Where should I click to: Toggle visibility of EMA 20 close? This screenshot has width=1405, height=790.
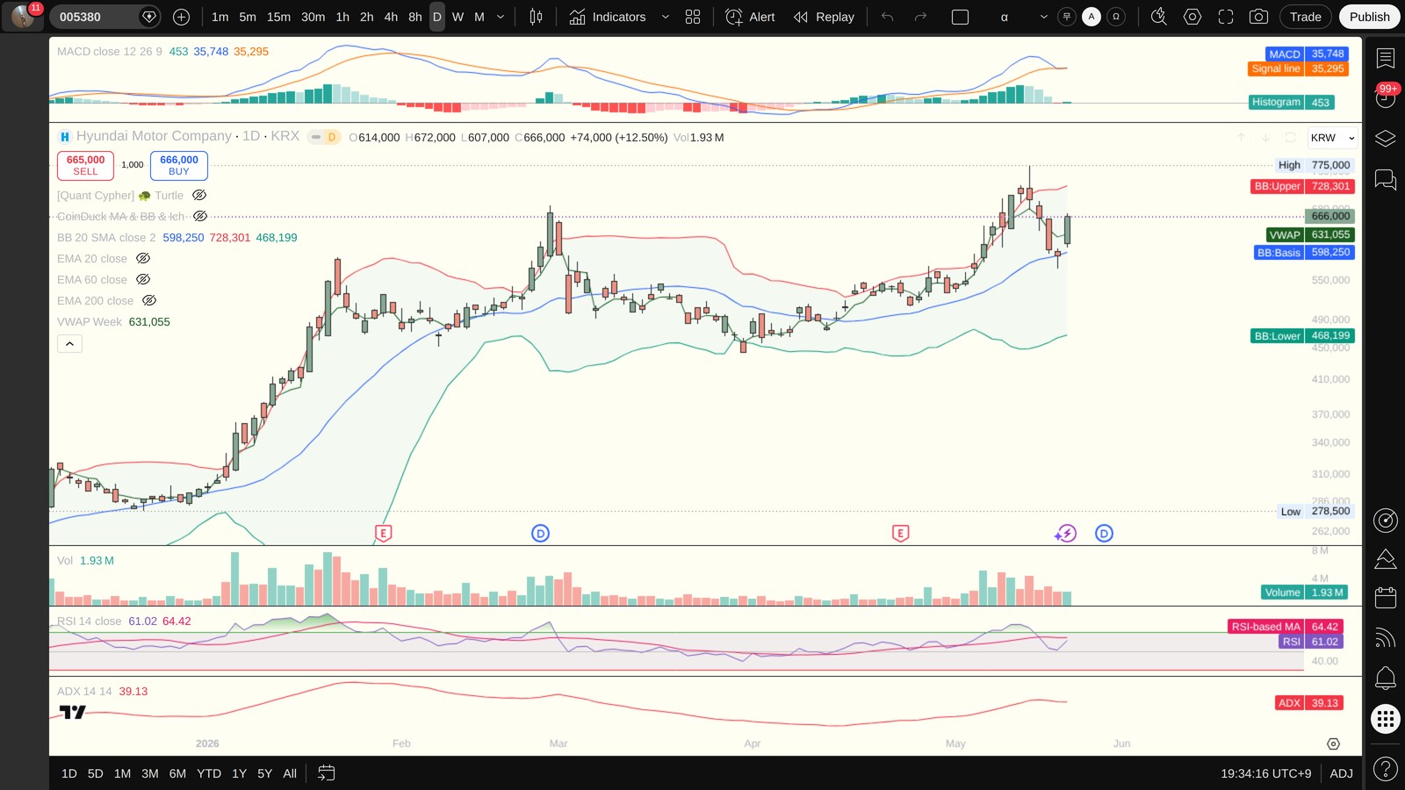pos(143,258)
